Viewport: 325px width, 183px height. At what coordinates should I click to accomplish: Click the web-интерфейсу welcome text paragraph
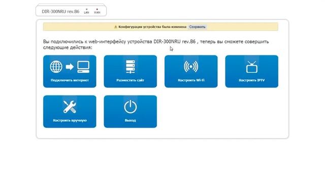[156, 44]
